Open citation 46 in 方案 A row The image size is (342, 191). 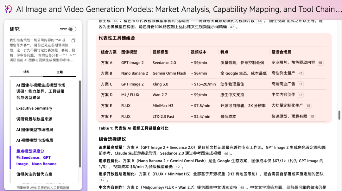click(320, 63)
